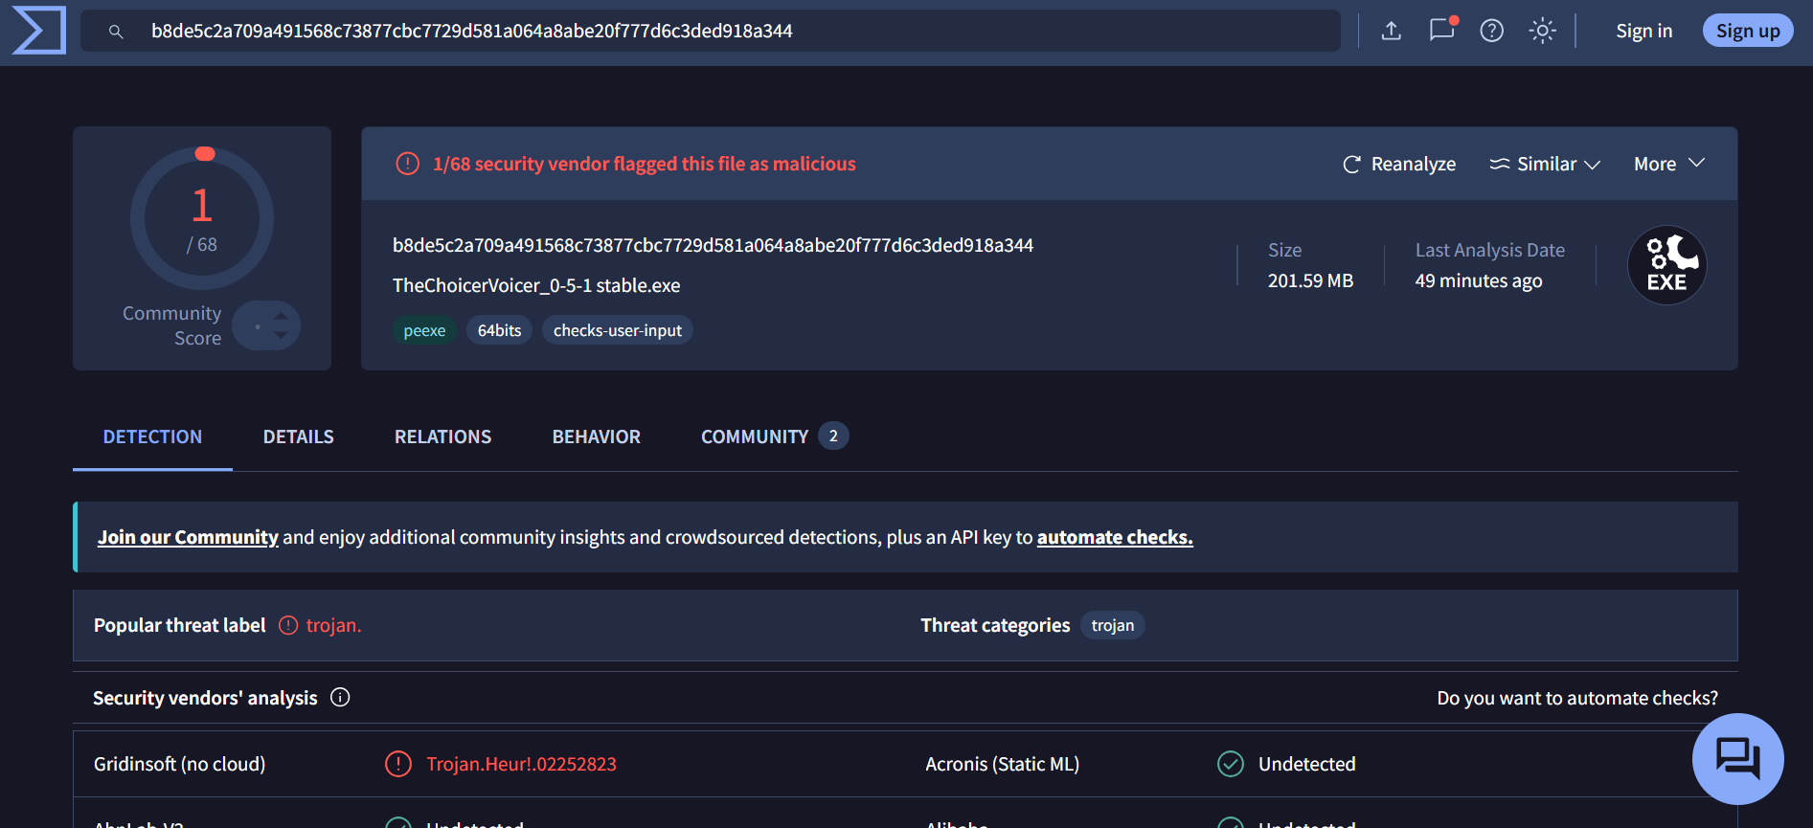This screenshot has height=828, width=1813.
Task: Click the 64bits tag
Action: pos(500,330)
